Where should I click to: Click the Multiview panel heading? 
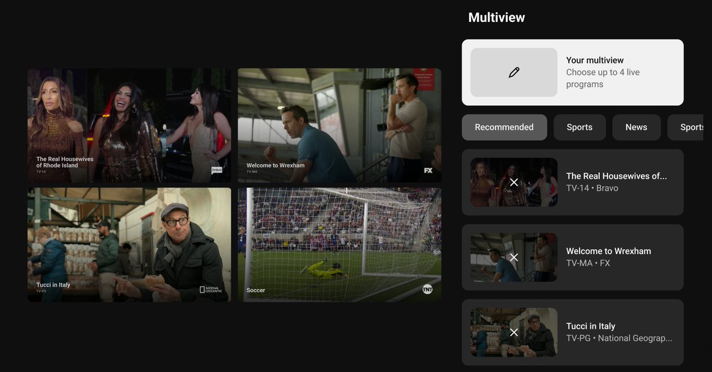coord(497,18)
